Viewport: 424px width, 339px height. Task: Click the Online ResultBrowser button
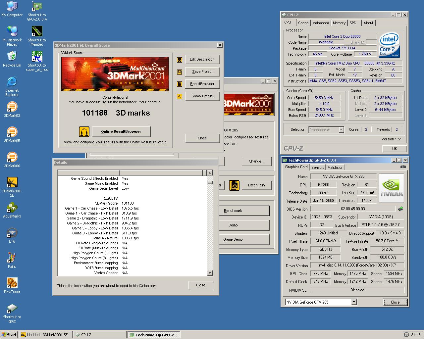(x=121, y=131)
